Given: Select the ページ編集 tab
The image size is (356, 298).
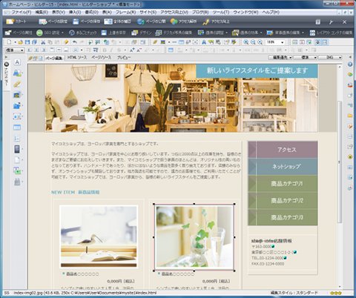Looking at the screenshot, I should [54, 58].
